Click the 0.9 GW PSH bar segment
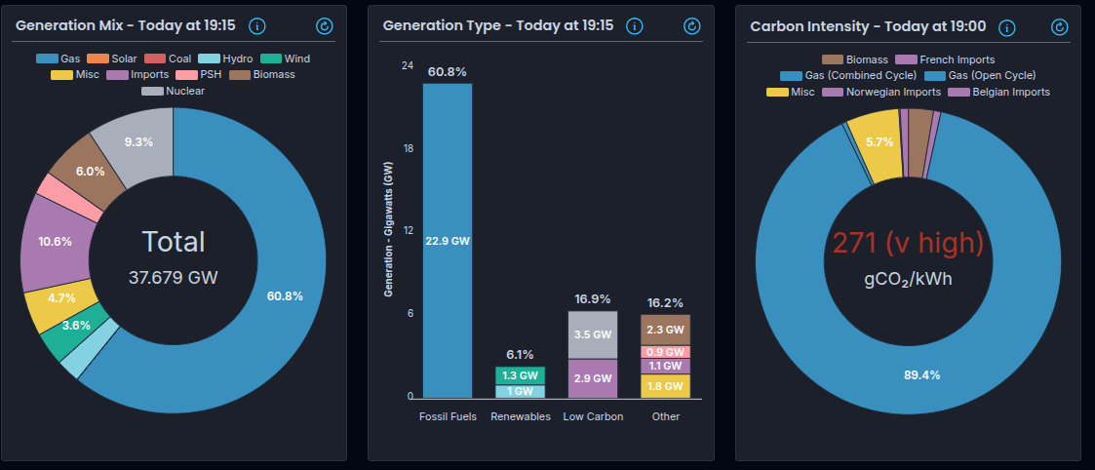 pos(666,352)
